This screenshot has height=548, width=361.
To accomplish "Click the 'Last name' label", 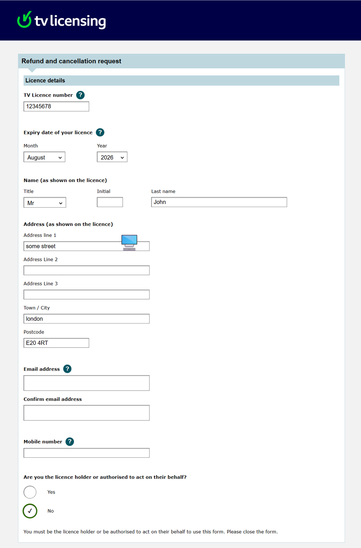I will point(163,191).
